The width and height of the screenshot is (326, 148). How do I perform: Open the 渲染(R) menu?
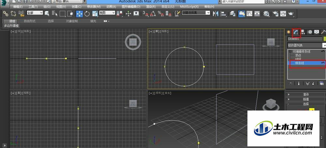pyautogui.click(x=151, y=7)
